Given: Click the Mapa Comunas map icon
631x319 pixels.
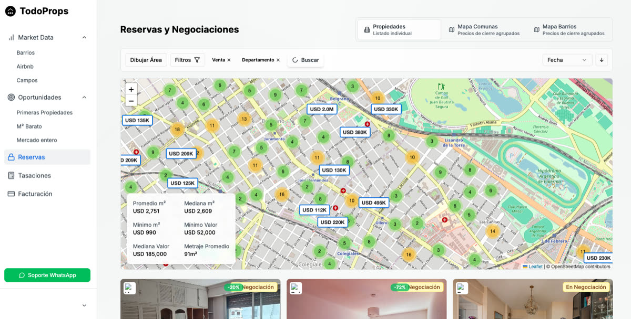Looking at the screenshot, I should (452, 30).
